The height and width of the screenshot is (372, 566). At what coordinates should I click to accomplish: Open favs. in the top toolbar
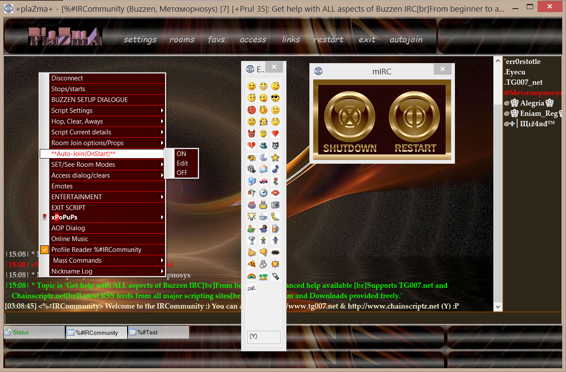pos(217,39)
